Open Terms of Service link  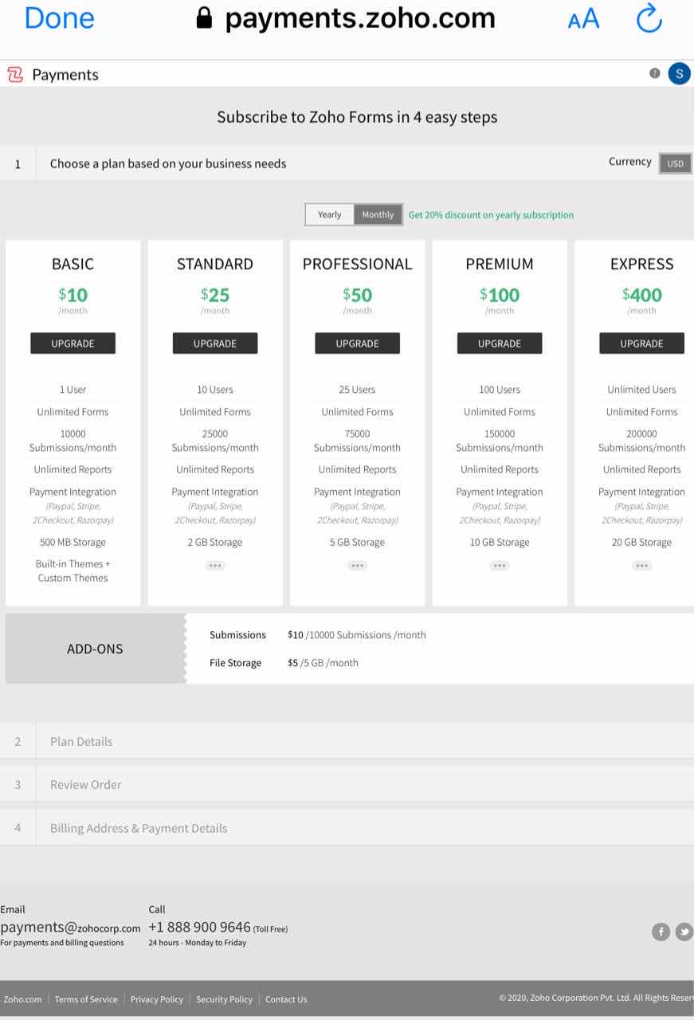pyautogui.click(x=86, y=999)
